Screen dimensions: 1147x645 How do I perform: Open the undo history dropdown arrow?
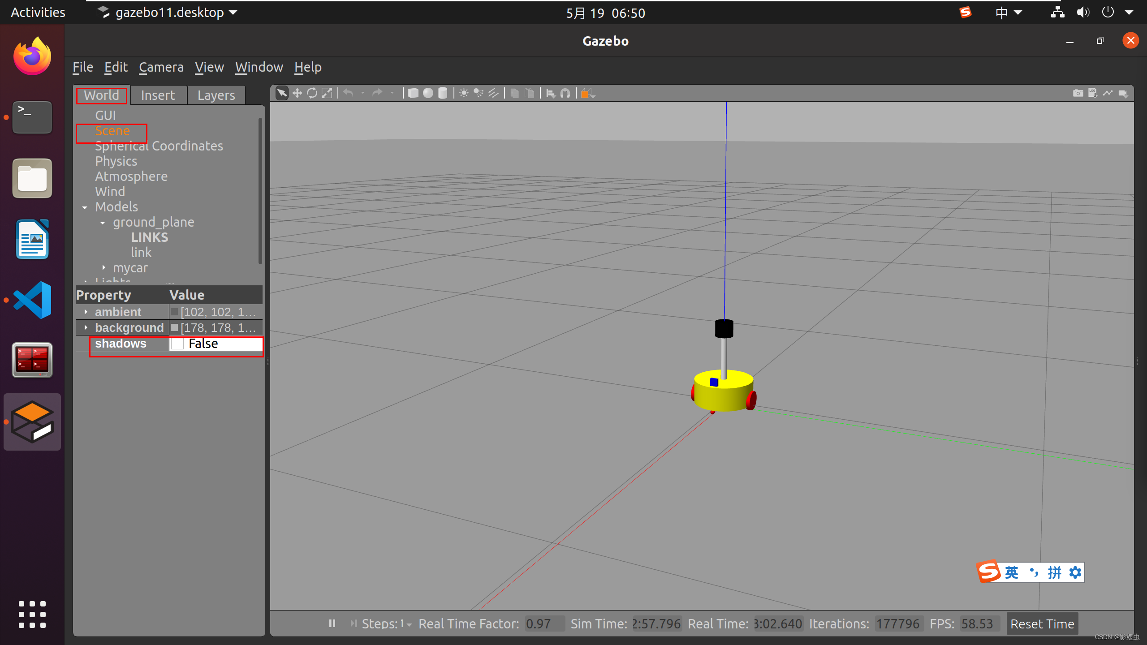tap(362, 93)
